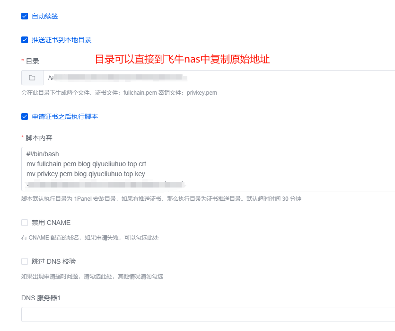395x331 pixels.
Task: Click the 申请证书之后执行脚本 label text
Action: (65, 116)
